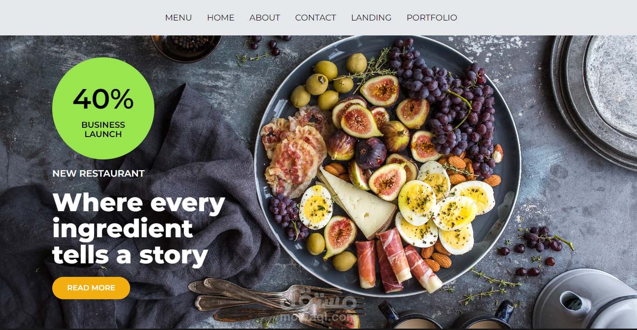The image size is (637, 330).
Task: Click the white enamel teapot
Action: [x=585, y=300]
